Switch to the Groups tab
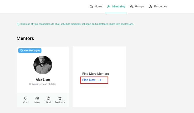Screen dimensions: 194x113 click(140, 7)
